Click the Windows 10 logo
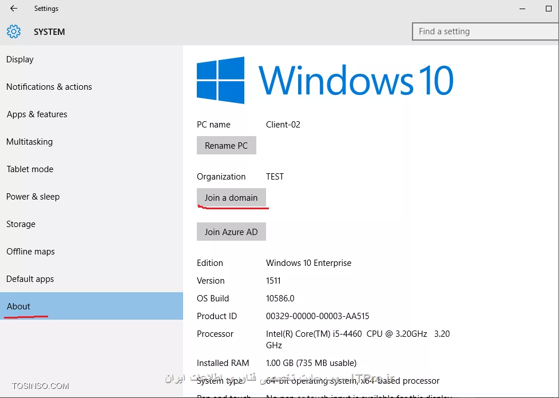Image resolution: width=559 pixels, height=398 pixels. coord(325,80)
